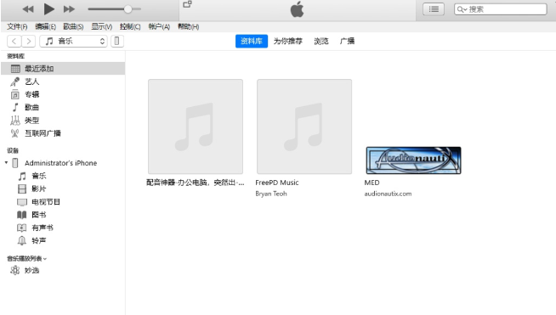The width and height of the screenshot is (556, 315).
Task: Select 类型 in the library sidebar
Action: [x=32, y=121]
